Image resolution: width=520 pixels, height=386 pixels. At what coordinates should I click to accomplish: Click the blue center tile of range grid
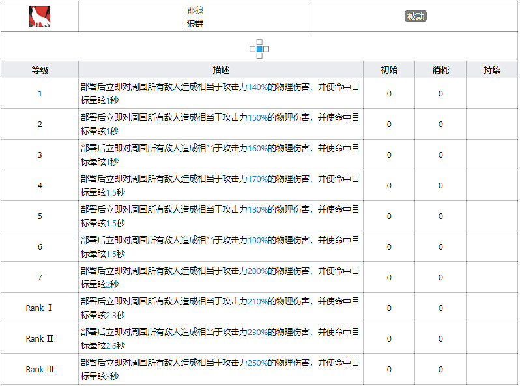click(259, 49)
